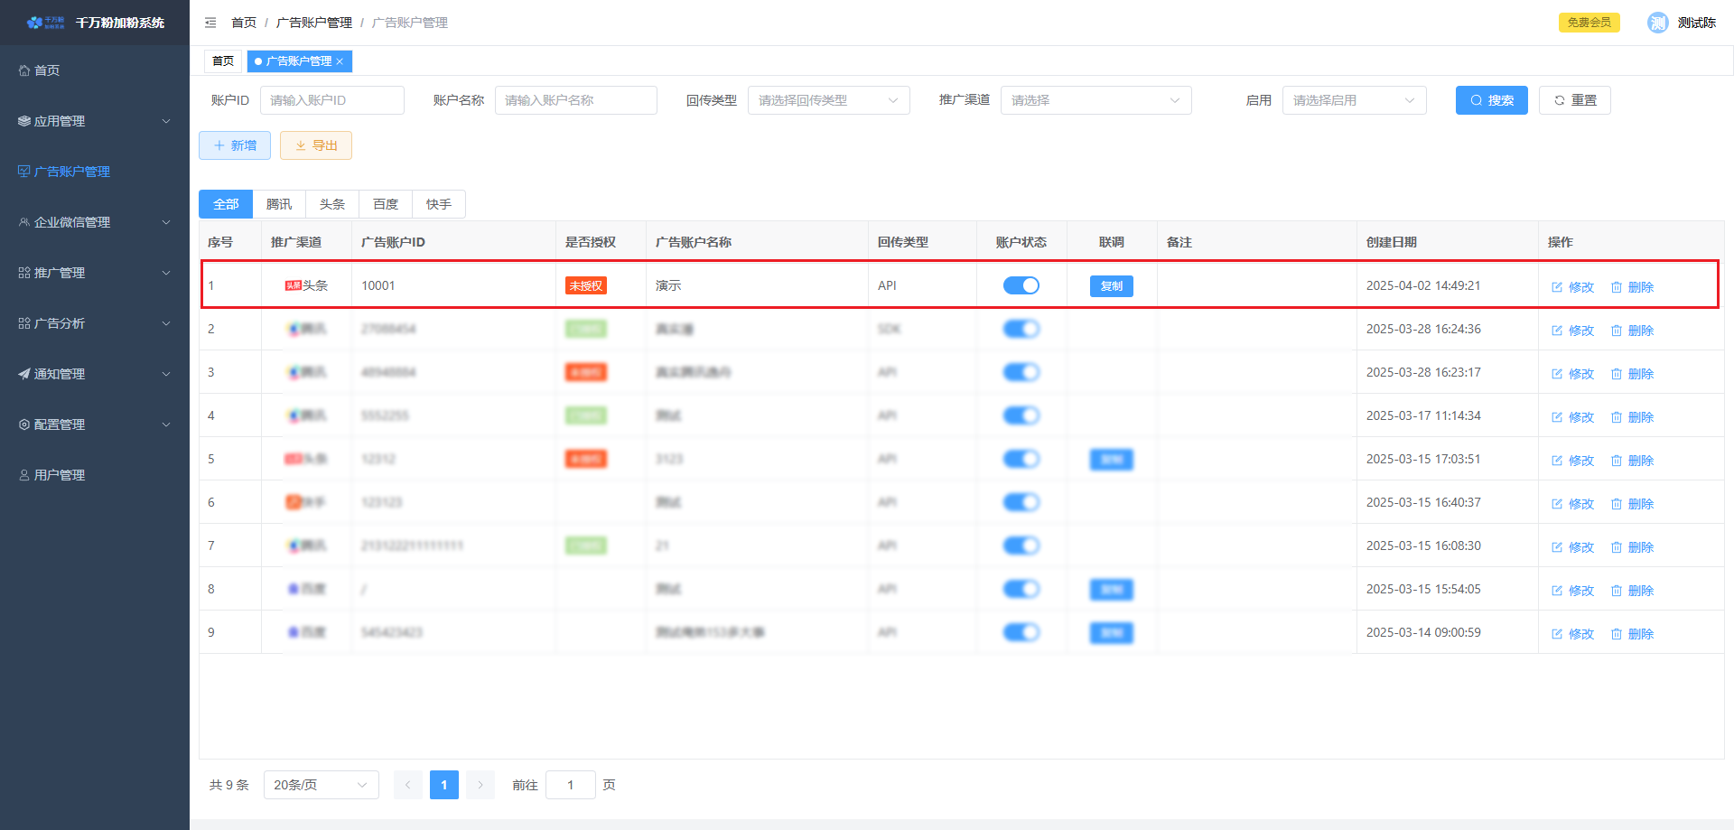Open the 推广渠道 select dropdown
Viewport: 1734px width, 830px height.
[1095, 100]
